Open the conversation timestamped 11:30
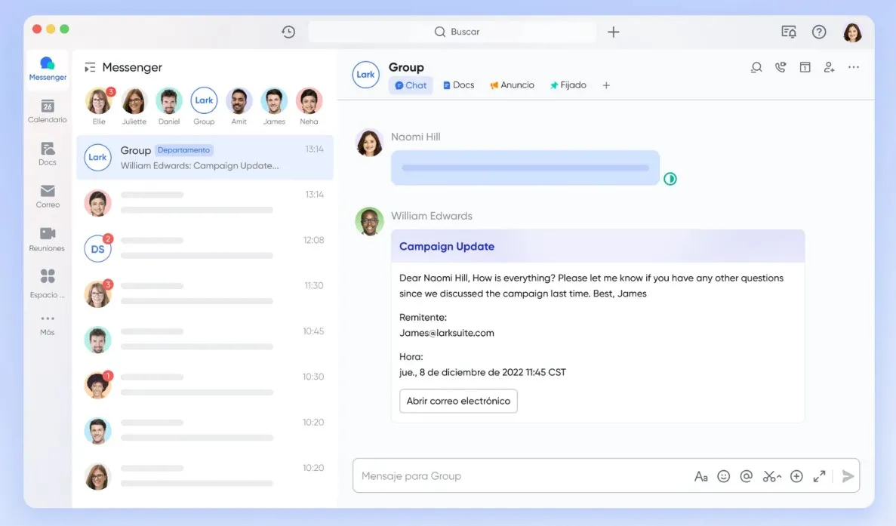Image resolution: width=896 pixels, height=526 pixels. pyautogui.click(x=205, y=294)
